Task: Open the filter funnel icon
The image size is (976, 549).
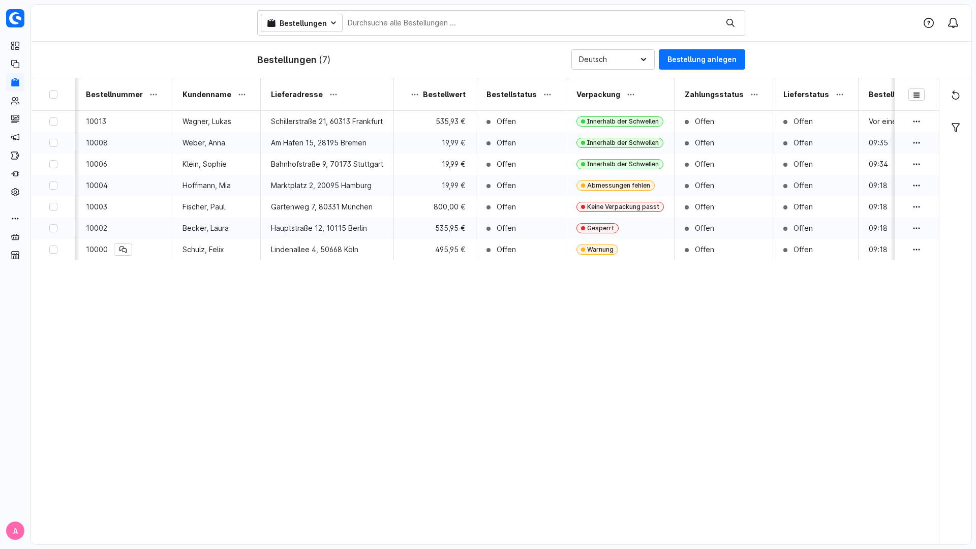Action: 956,128
